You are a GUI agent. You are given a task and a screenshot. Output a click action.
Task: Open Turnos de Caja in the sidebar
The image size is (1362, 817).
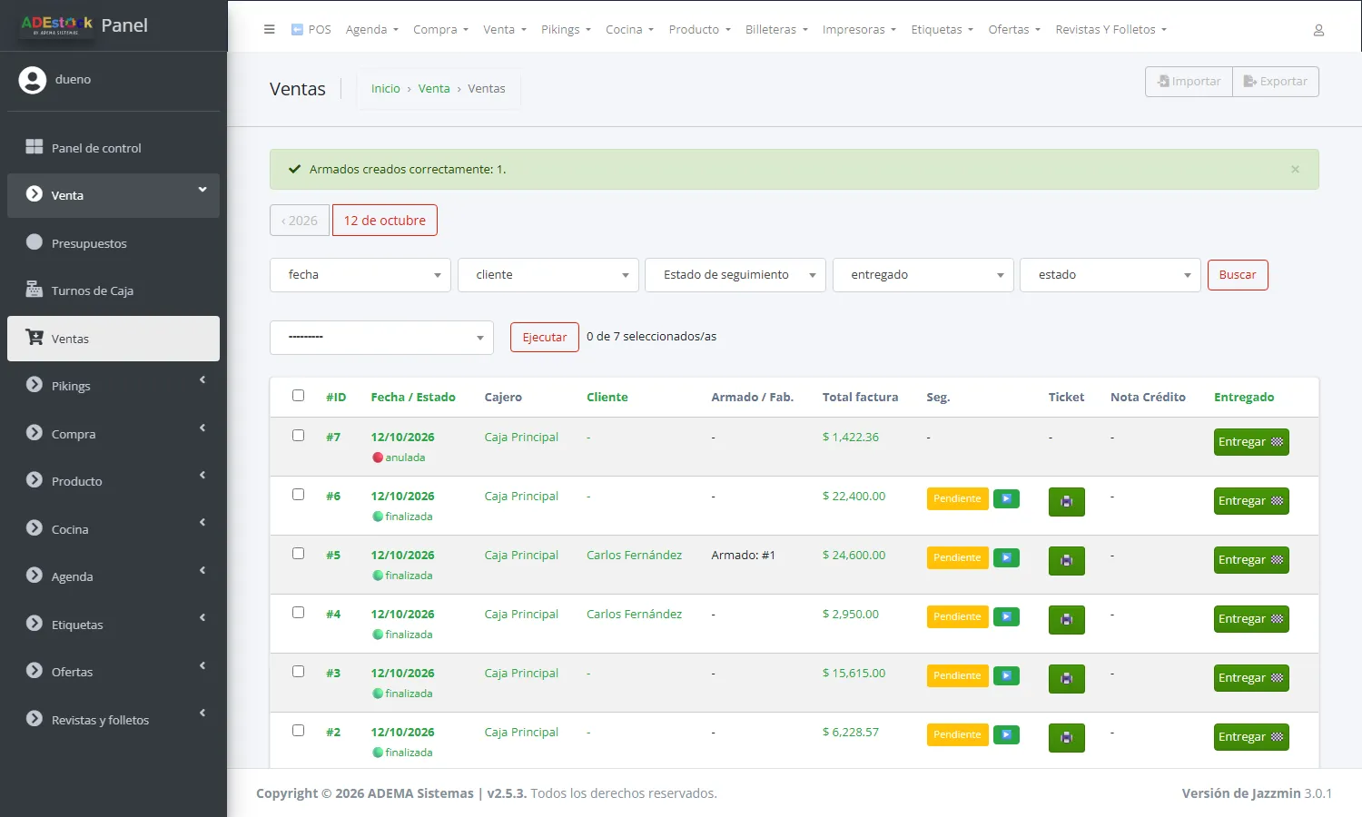(113, 290)
